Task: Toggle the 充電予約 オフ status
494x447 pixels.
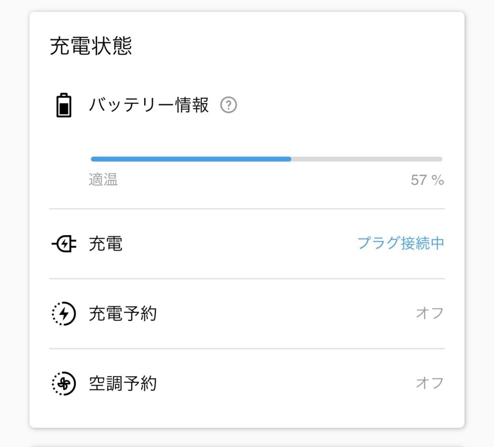Action: 429,314
